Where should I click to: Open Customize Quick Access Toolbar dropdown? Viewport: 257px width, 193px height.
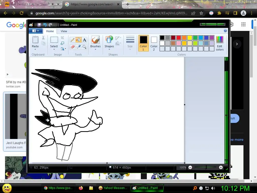(55, 25)
